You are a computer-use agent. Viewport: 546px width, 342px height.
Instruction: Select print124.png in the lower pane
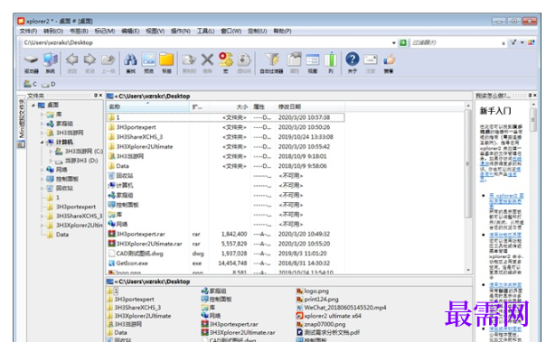[x=321, y=300]
